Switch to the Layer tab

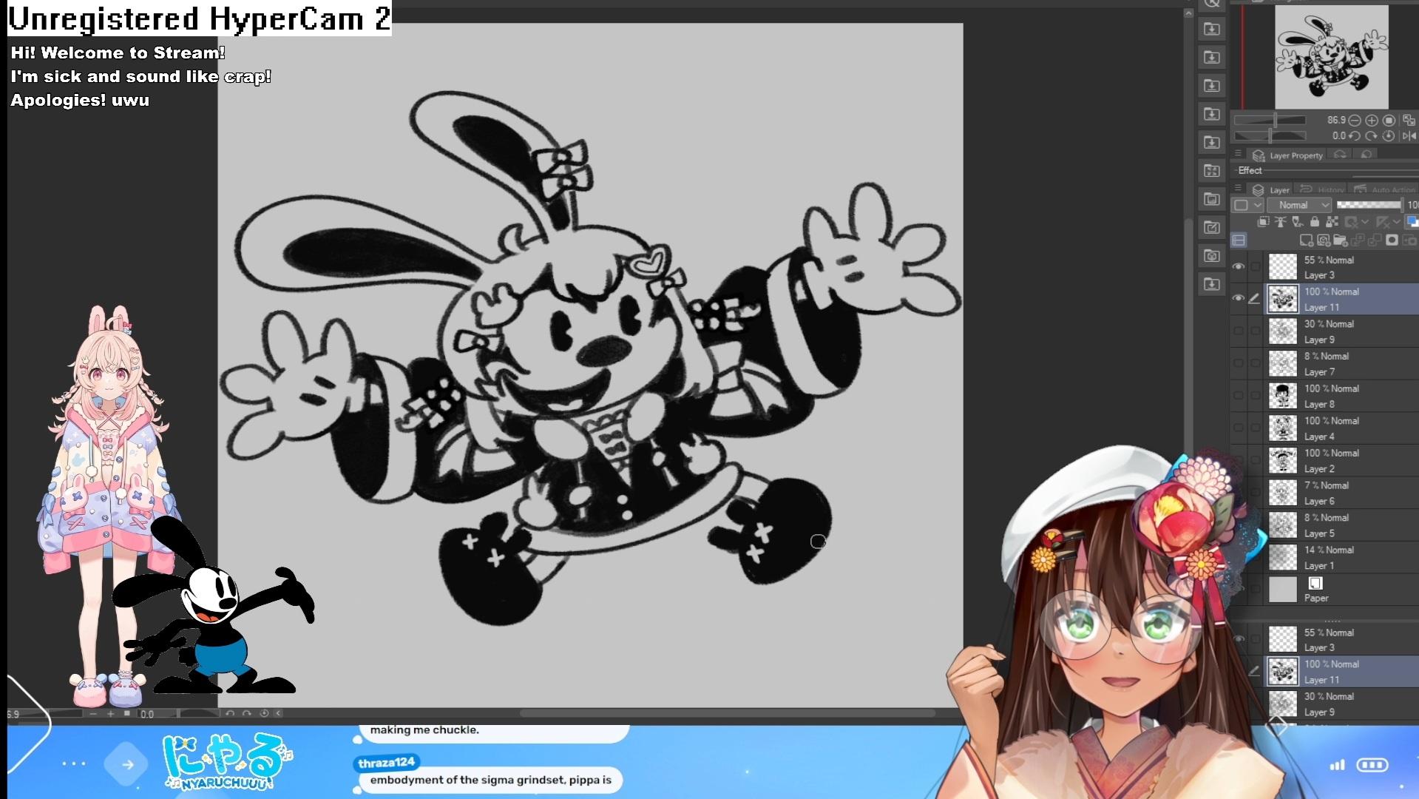click(1270, 190)
